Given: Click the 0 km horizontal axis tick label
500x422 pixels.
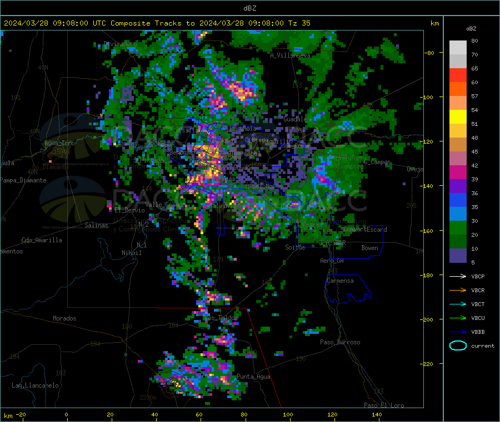Looking at the screenshot, I should point(66,415).
